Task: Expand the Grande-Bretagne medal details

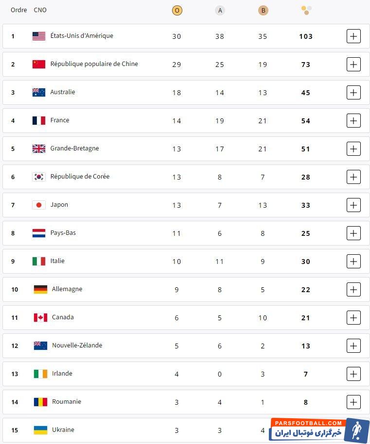Action: (353, 148)
